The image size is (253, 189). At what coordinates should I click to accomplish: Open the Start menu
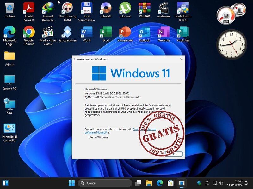click(72, 183)
